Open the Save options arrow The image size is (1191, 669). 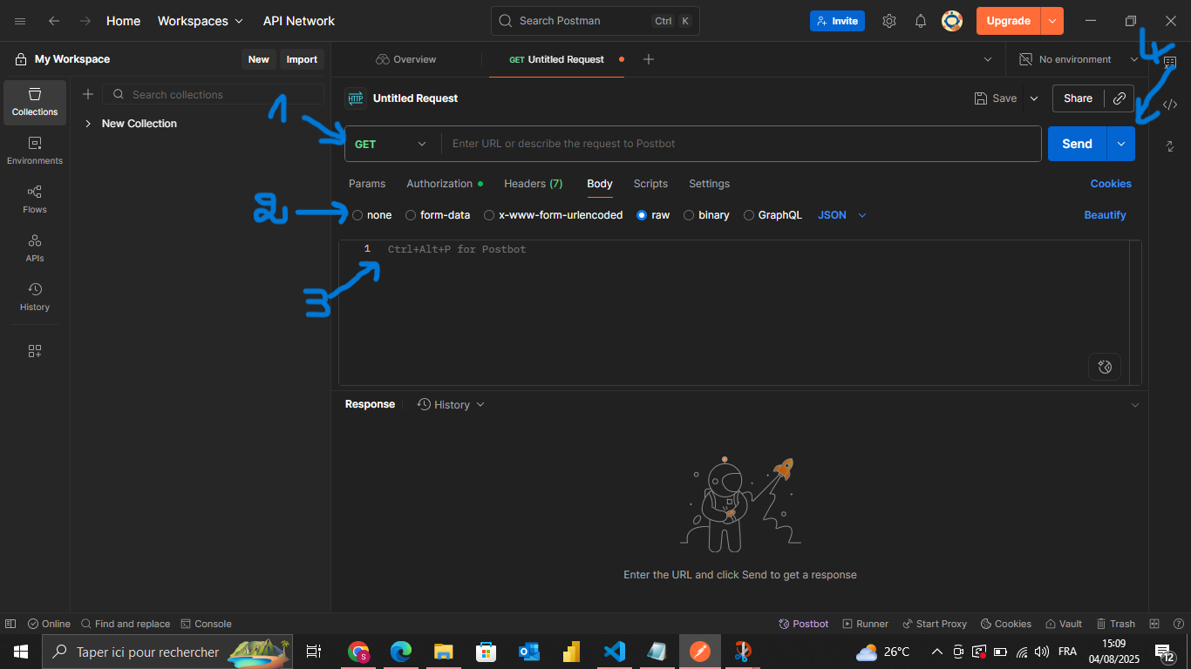[1034, 98]
